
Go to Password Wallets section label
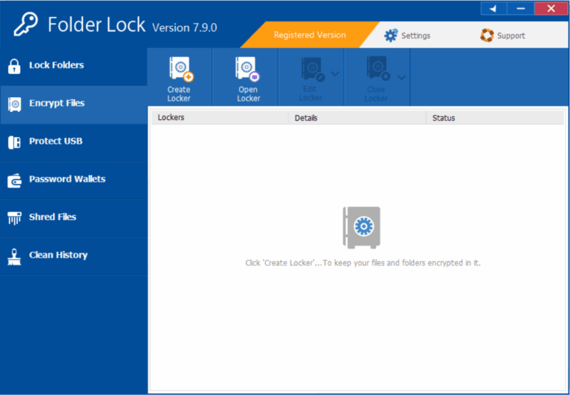coord(68,179)
